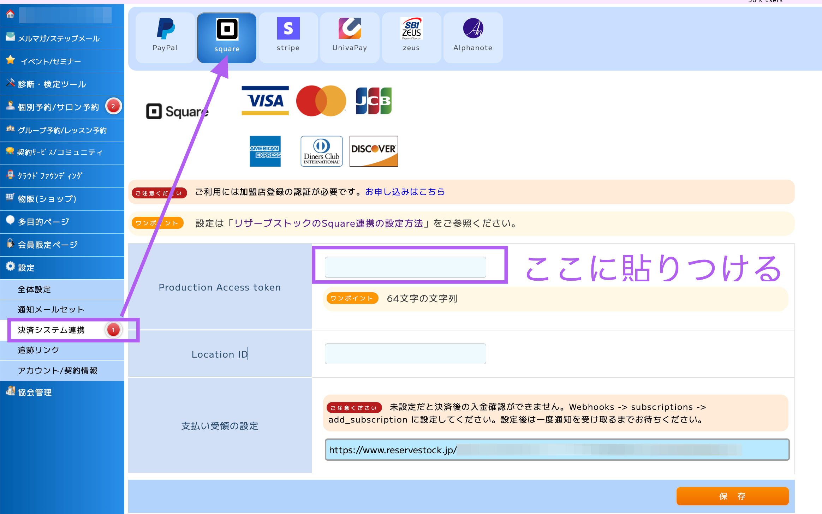The image size is (822, 514).
Task: Focus the Production Access token field
Action: click(x=405, y=267)
